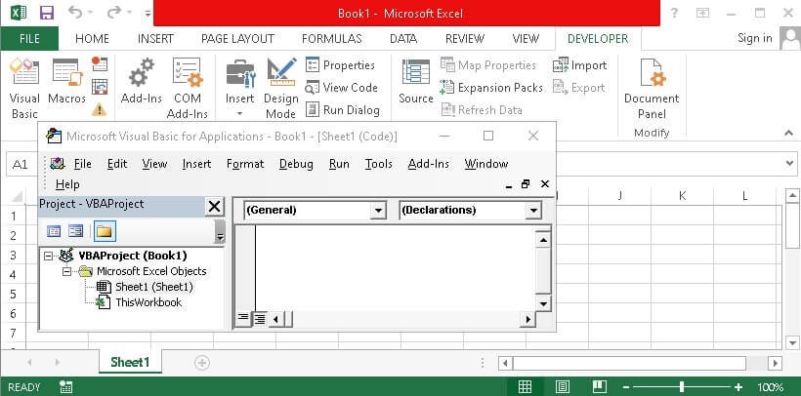
Task: Toggle Folders view in Project pane
Action: point(105,231)
